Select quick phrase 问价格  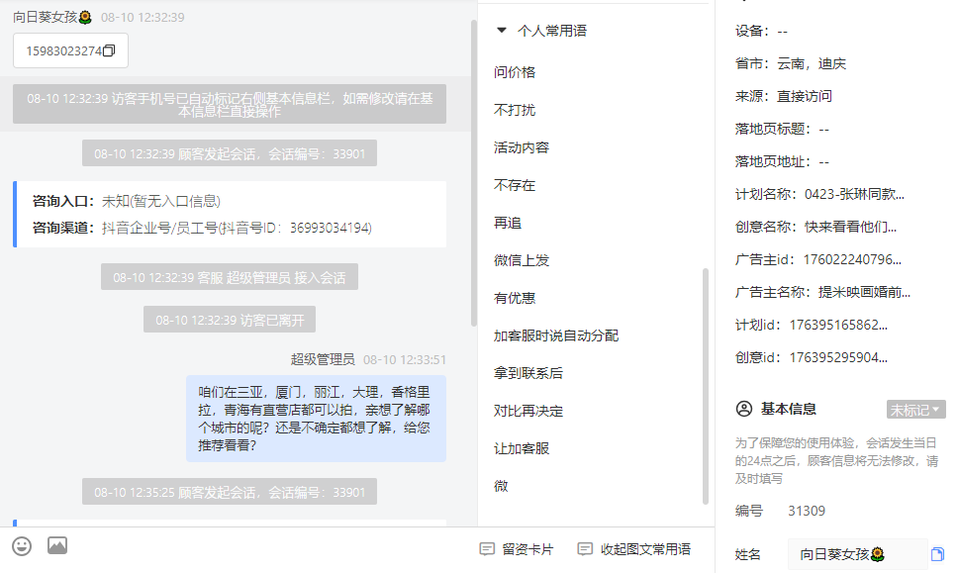(x=515, y=72)
